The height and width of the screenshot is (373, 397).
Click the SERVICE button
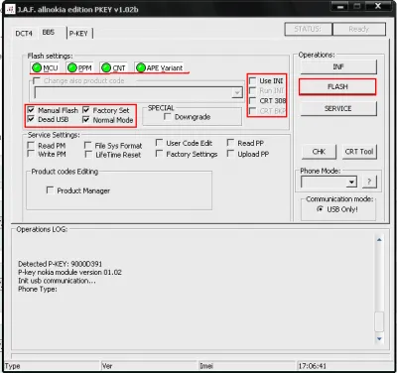pyautogui.click(x=338, y=108)
